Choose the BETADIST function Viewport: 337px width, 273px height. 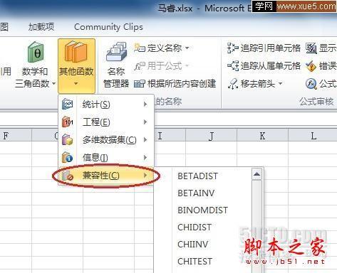click(x=197, y=176)
